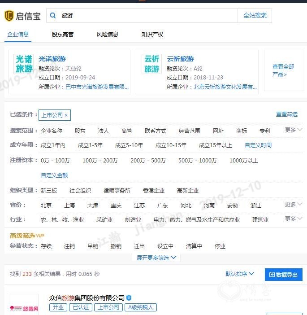Filter by 成立15年以上

216,145
